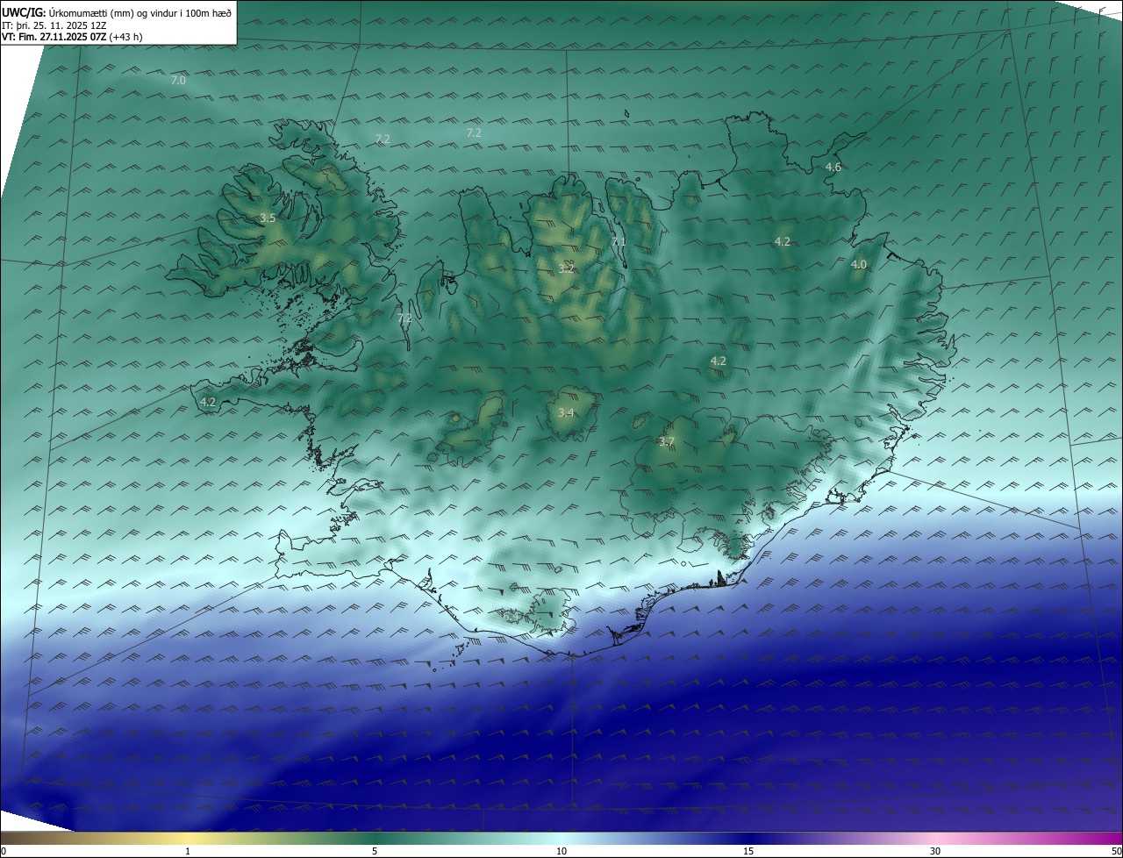Image resolution: width=1123 pixels, height=858 pixels.
Task: Click the 7.0 value label on the map
Action: [x=178, y=80]
